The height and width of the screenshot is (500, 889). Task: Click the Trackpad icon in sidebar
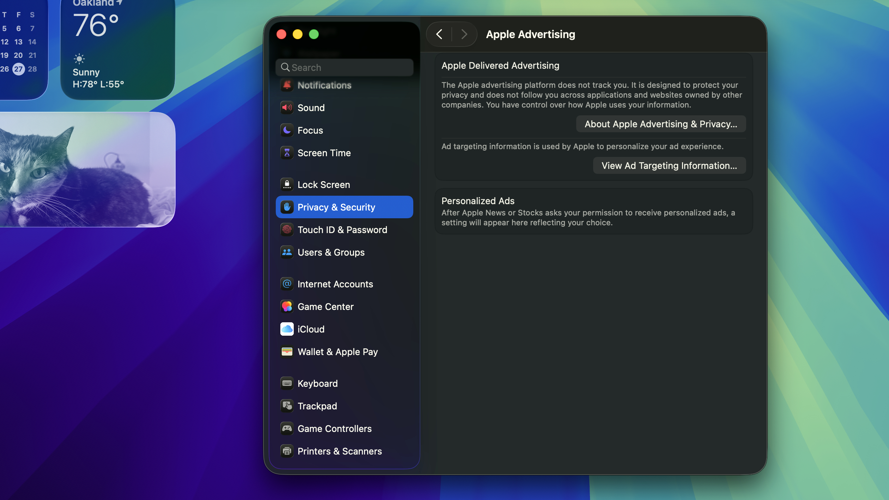[x=287, y=406]
